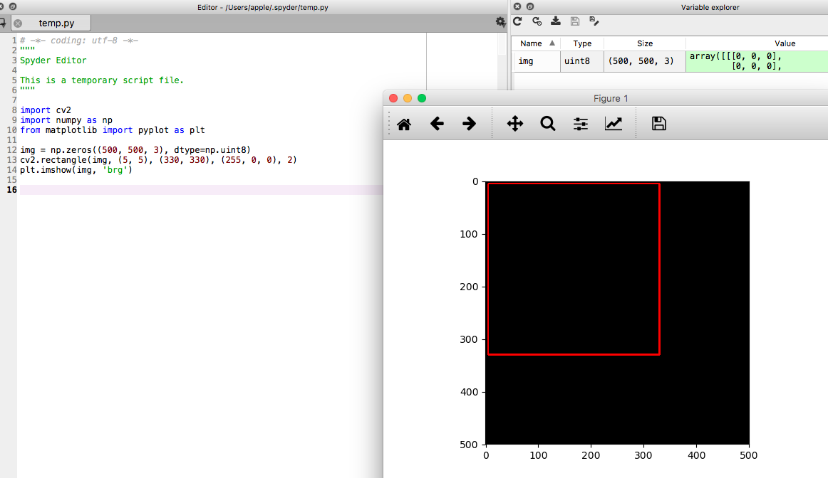Viewport: 828px width, 478px height.
Task: Click the save data as pencil icon
Action: [x=594, y=21]
